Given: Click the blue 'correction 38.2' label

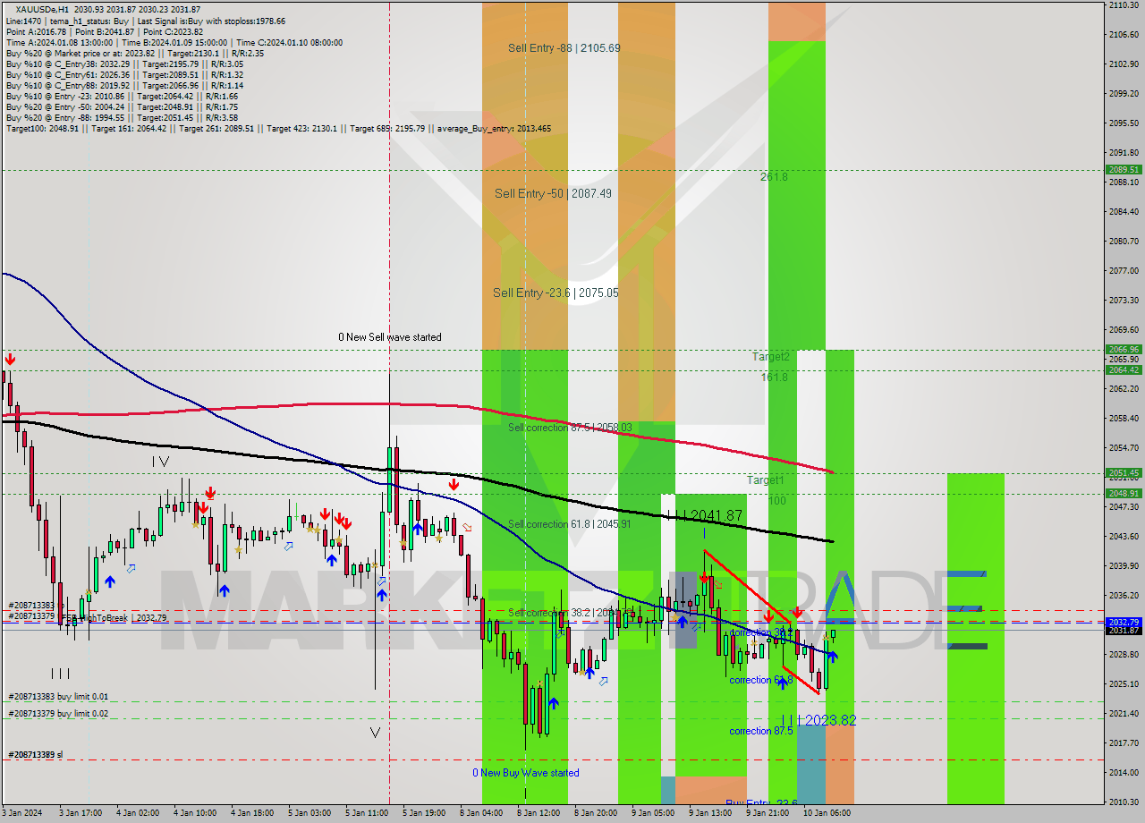Looking at the screenshot, I should tap(760, 632).
